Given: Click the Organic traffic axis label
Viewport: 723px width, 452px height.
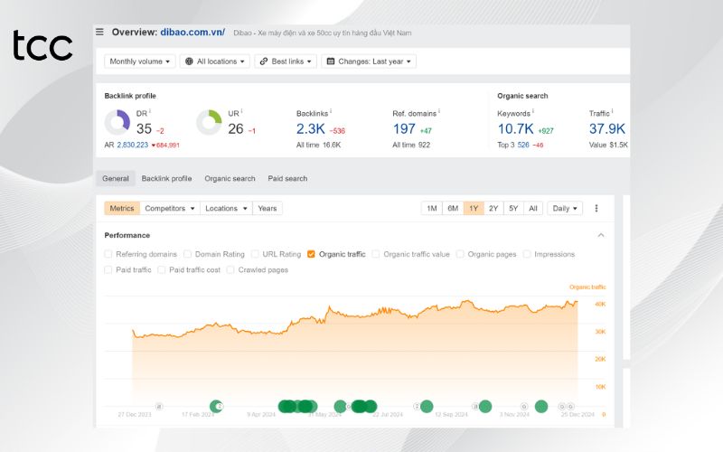Looking at the screenshot, I should (587, 287).
